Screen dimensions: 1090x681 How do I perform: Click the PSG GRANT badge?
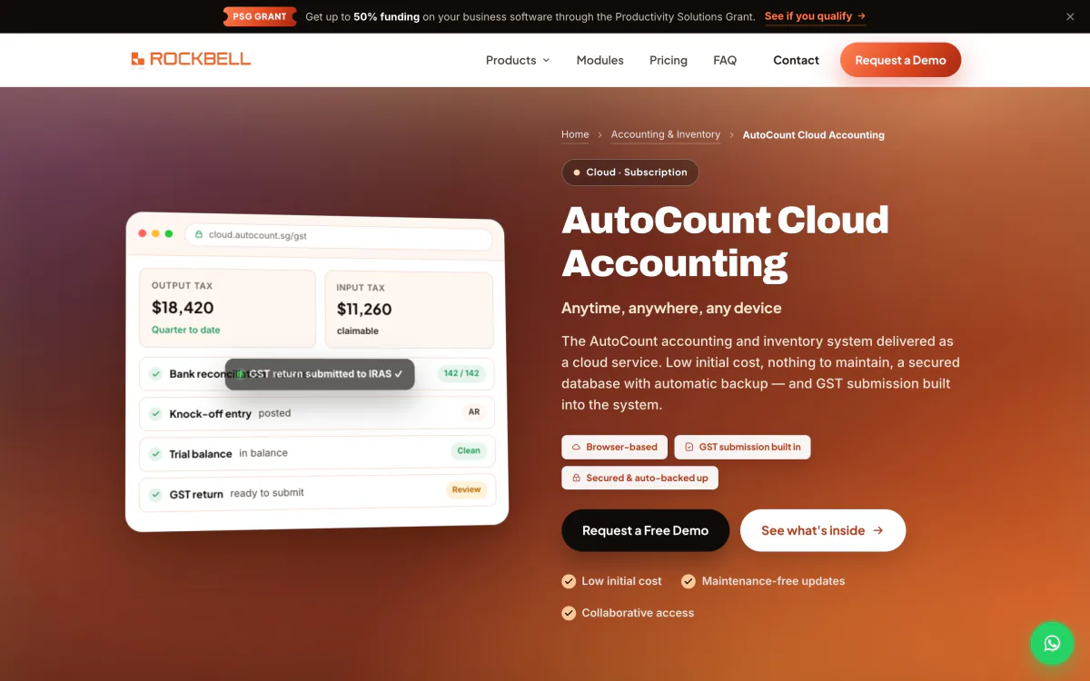pyautogui.click(x=260, y=16)
